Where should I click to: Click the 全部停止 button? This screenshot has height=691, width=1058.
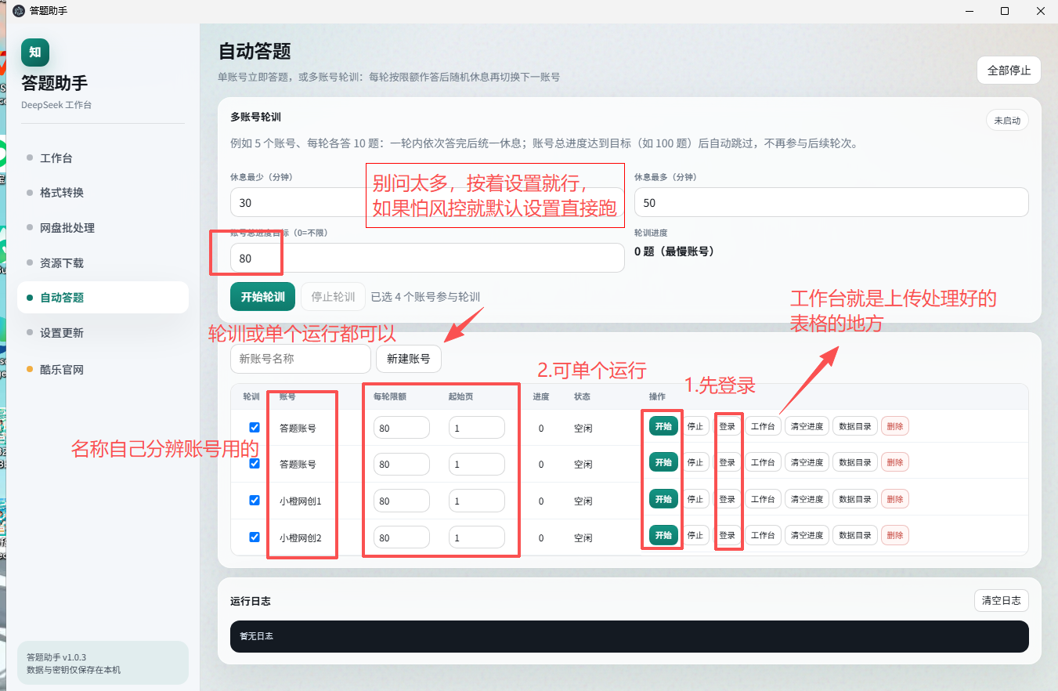pos(1009,70)
